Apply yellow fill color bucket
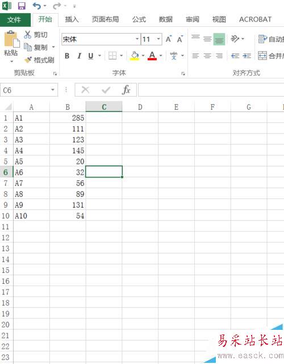 135,56
